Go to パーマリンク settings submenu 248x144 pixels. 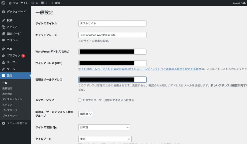(10, 110)
